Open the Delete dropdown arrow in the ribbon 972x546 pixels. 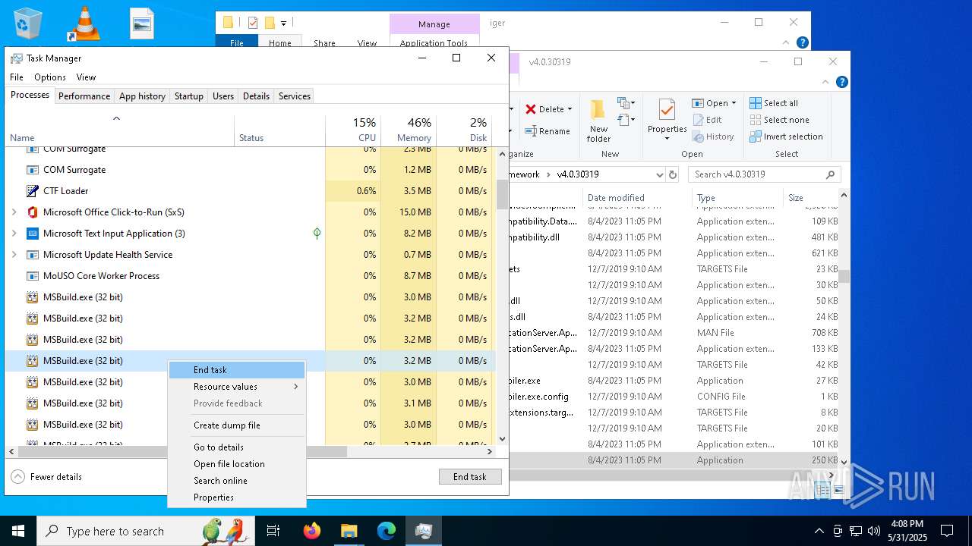(x=570, y=109)
